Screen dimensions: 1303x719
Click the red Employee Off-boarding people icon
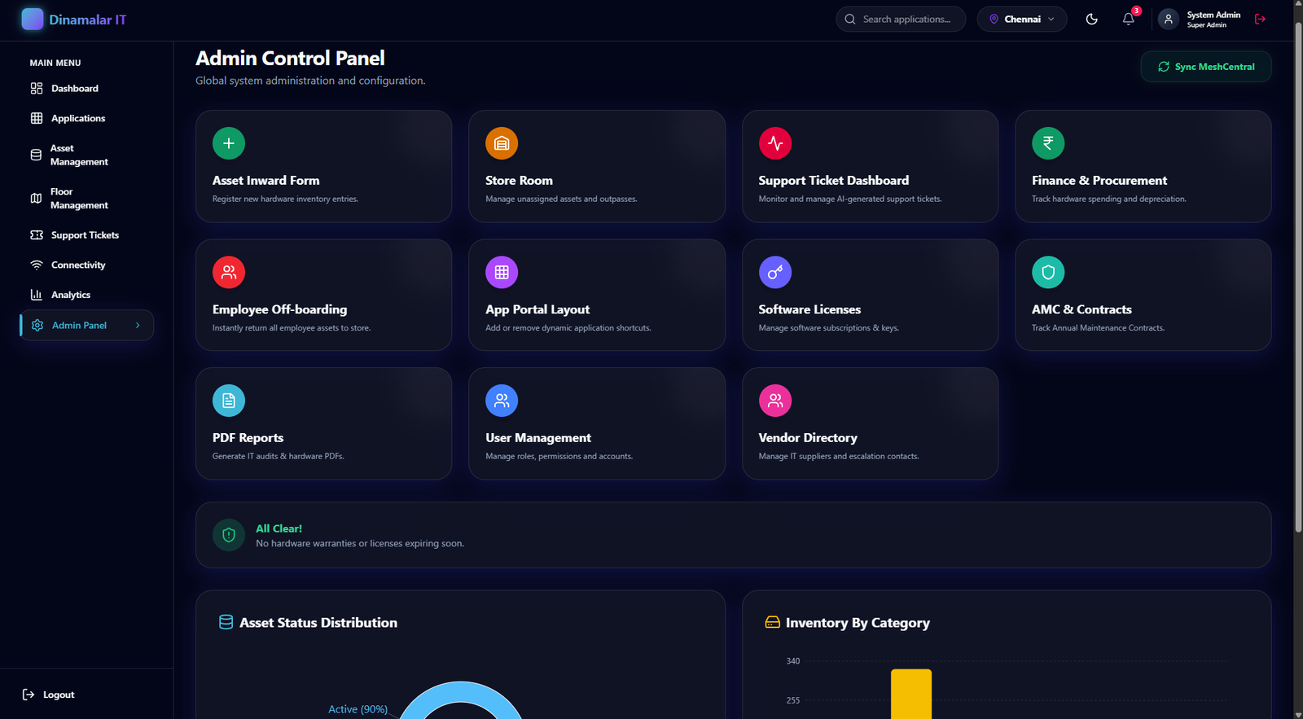pos(229,272)
